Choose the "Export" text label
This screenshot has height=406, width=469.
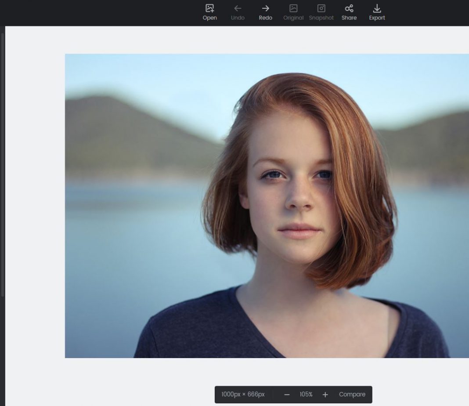pyautogui.click(x=377, y=18)
